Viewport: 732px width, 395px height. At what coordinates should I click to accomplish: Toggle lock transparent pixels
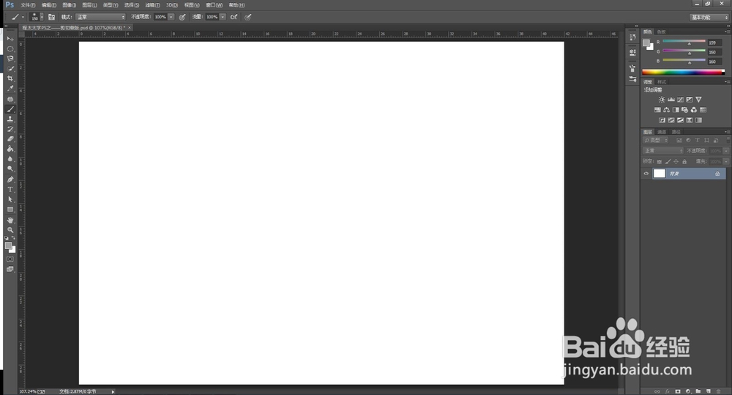point(660,162)
